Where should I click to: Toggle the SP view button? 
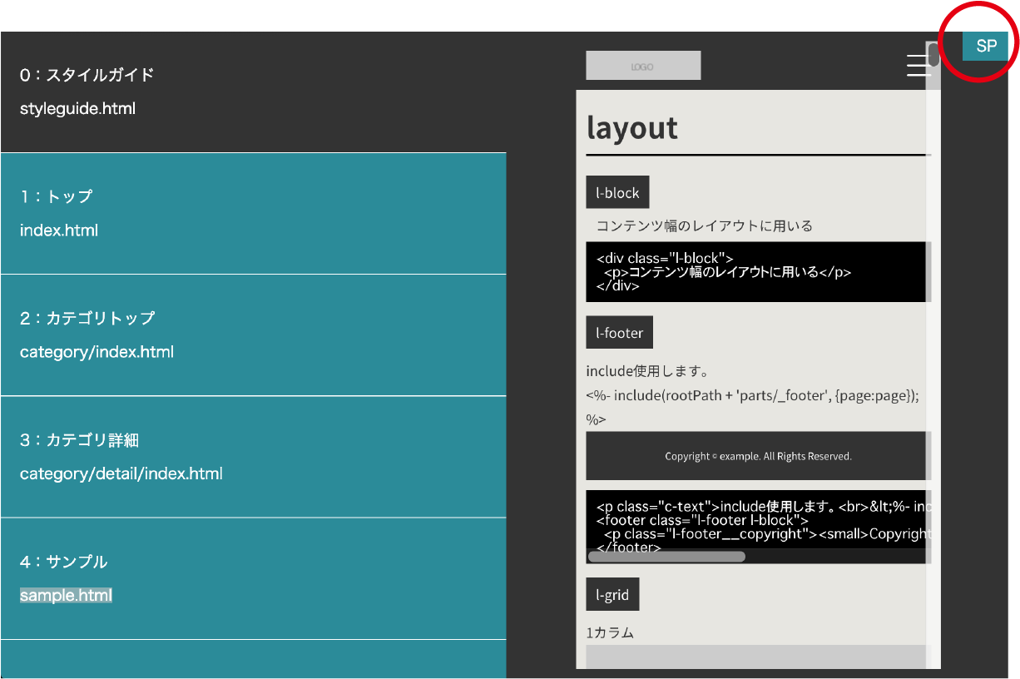(985, 46)
